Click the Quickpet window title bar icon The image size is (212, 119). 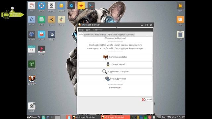pyautogui.click(x=79, y=25)
